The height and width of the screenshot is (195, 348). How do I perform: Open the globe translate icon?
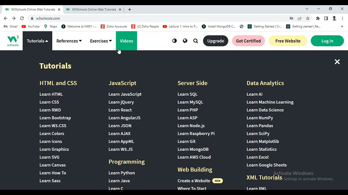185,41
